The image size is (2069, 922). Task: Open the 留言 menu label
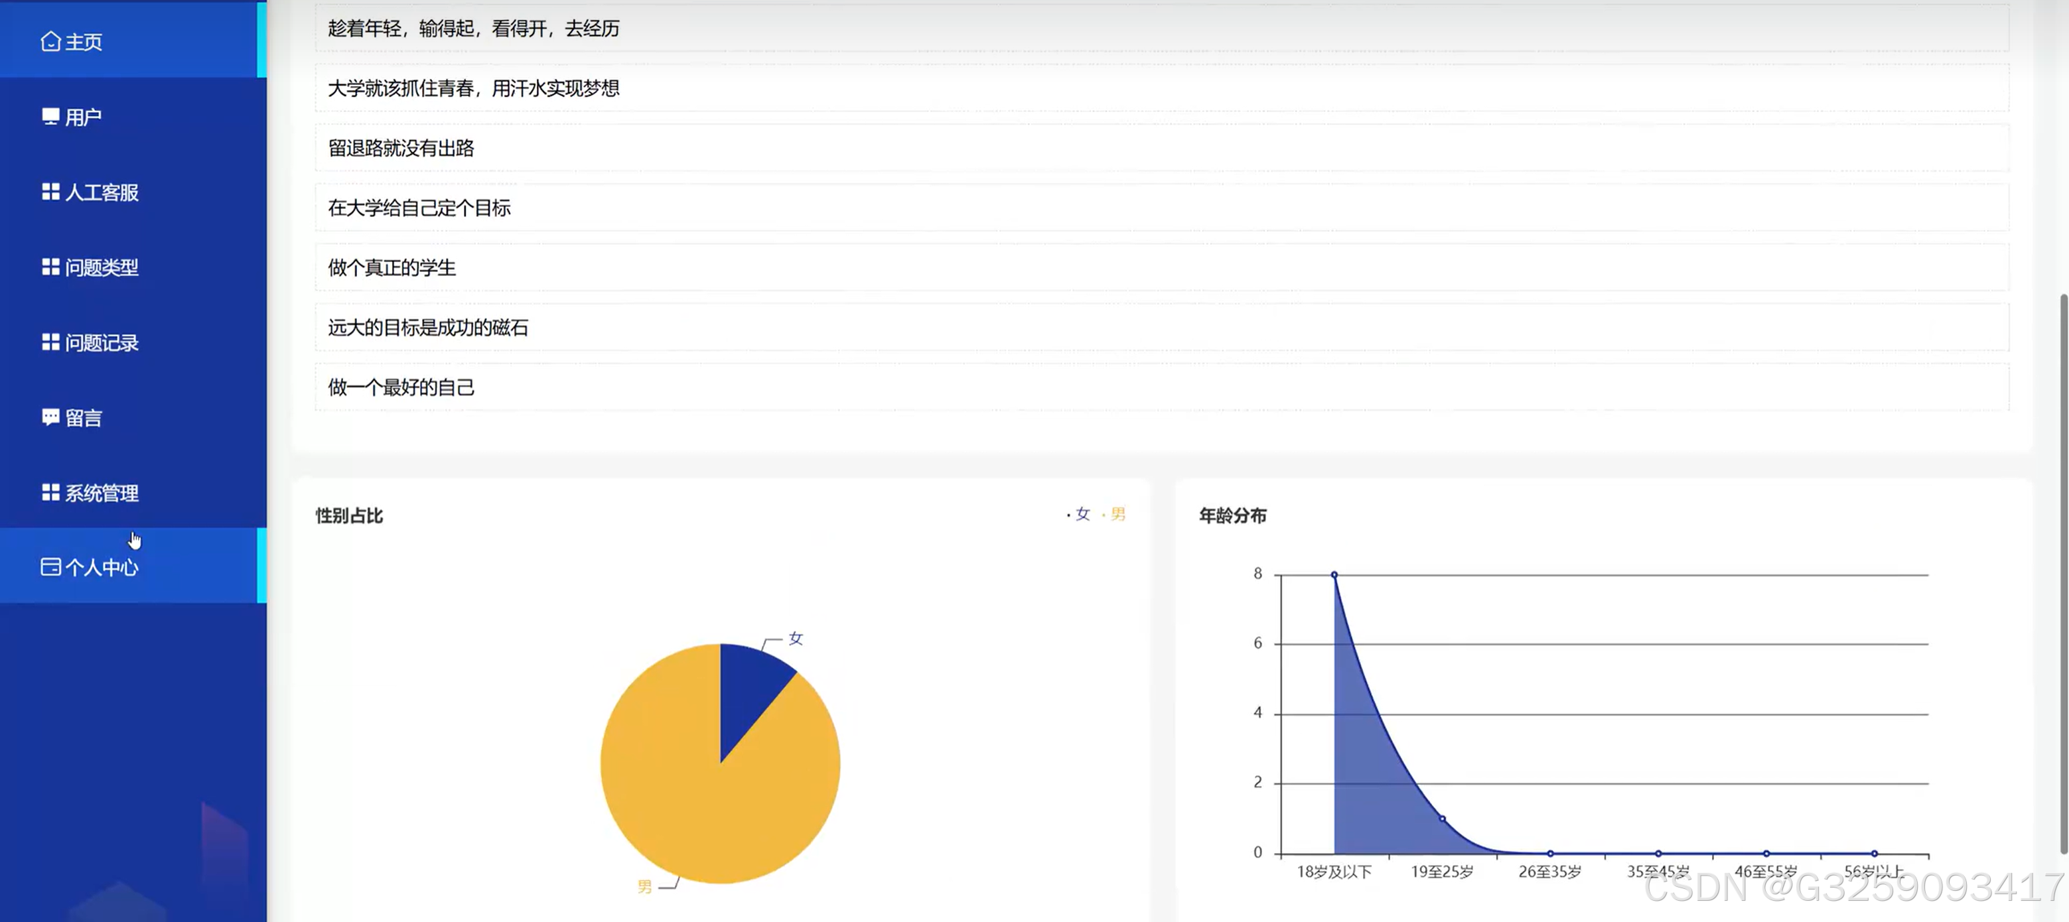tap(84, 418)
